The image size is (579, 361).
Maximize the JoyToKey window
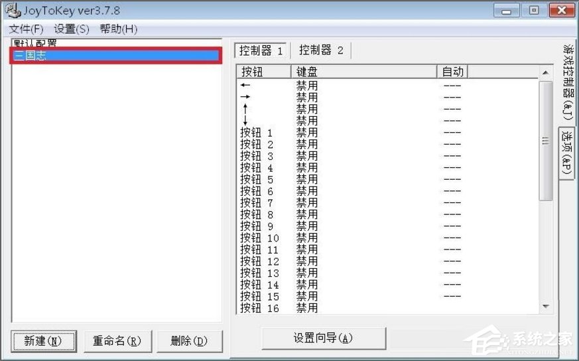[534, 11]
